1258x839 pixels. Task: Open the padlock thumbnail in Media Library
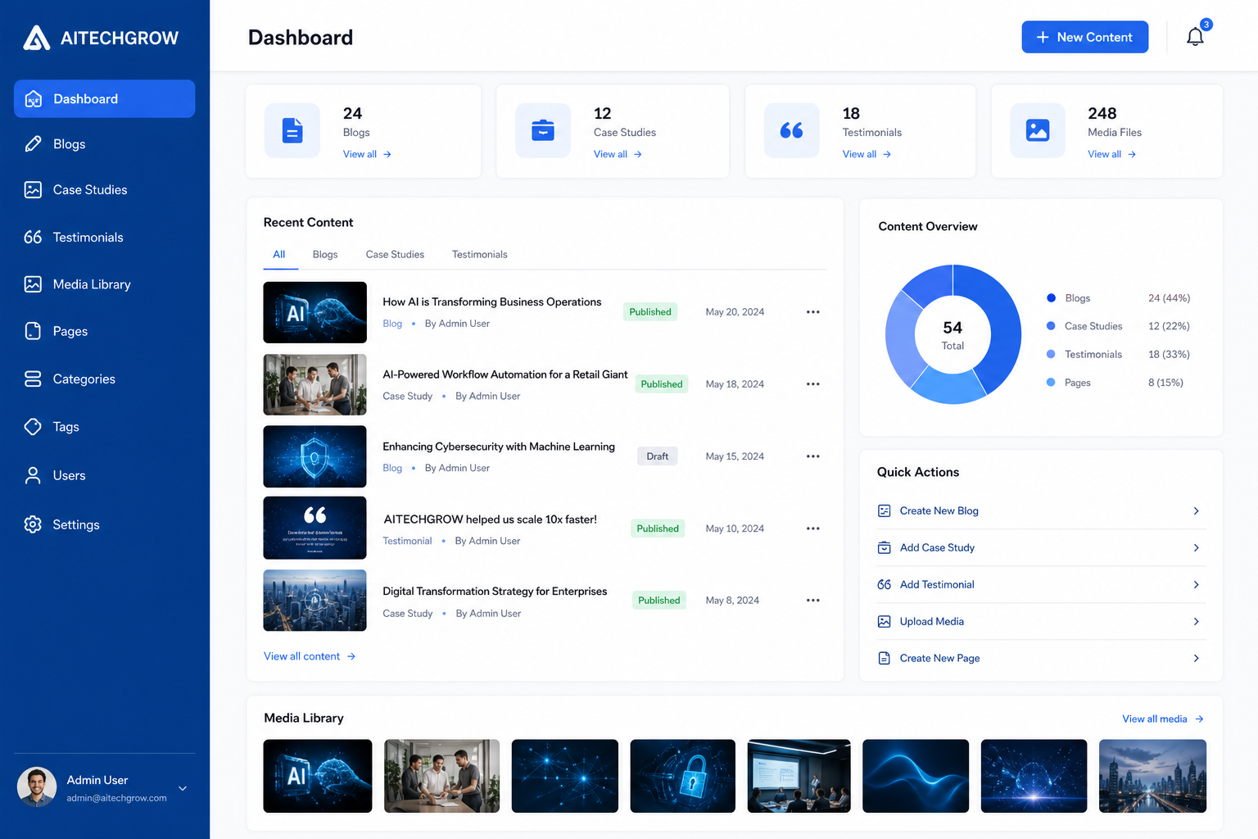682,776
